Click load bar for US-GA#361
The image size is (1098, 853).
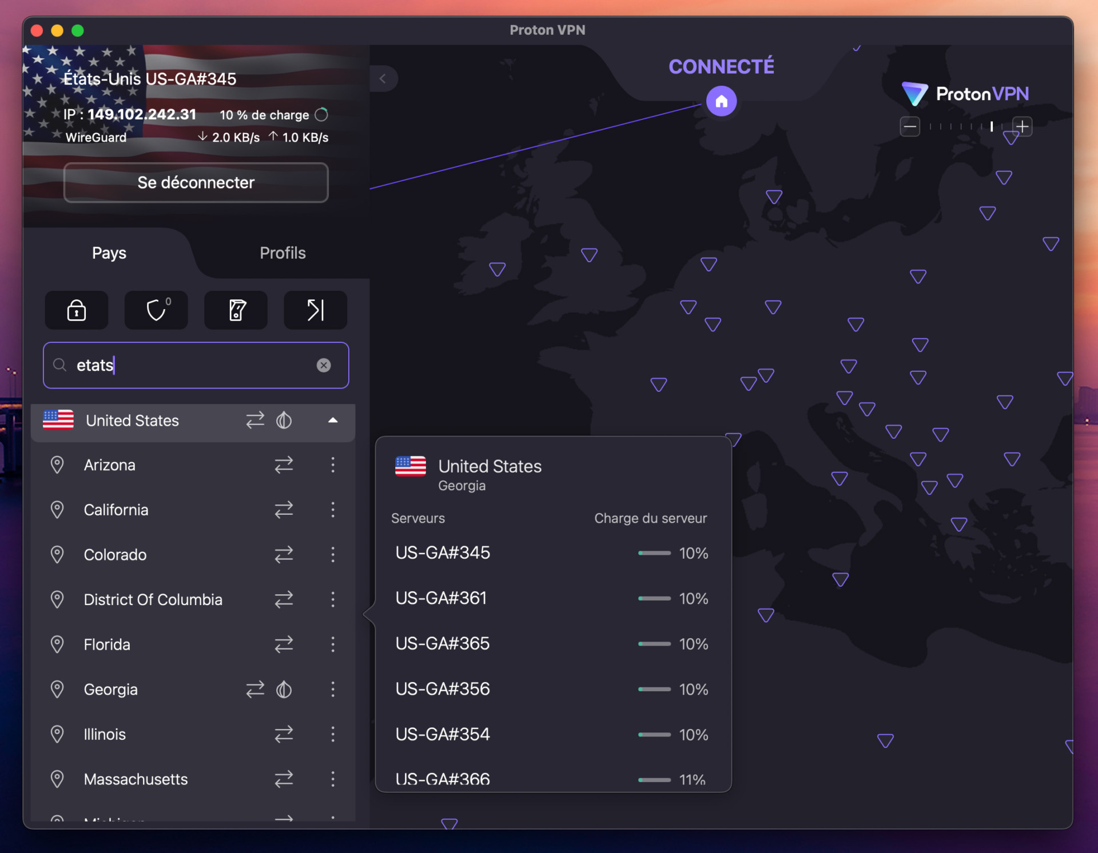tap(654, 598)
